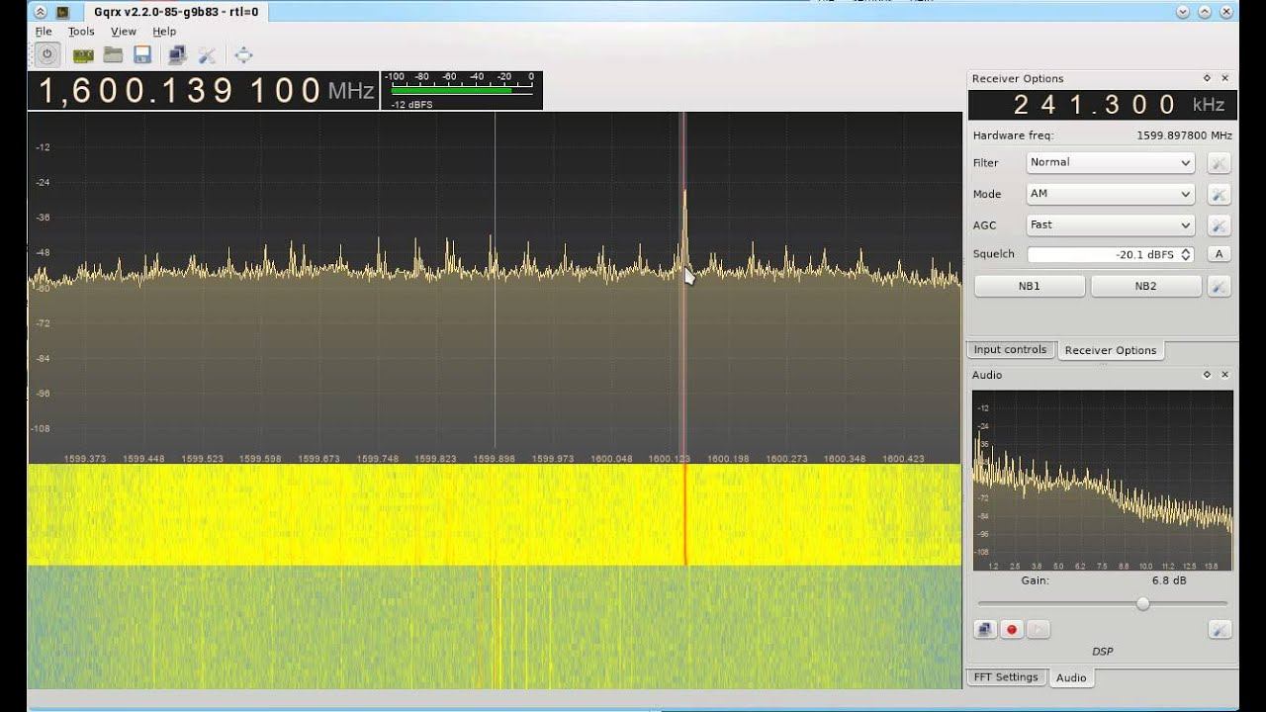Close the Audio panel
This screenshot has width=1266, height=712.
coord(1225,375)
